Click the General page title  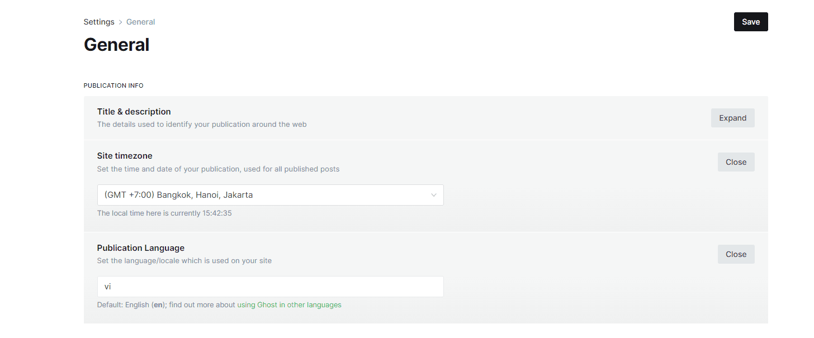[x=116, y=44]
